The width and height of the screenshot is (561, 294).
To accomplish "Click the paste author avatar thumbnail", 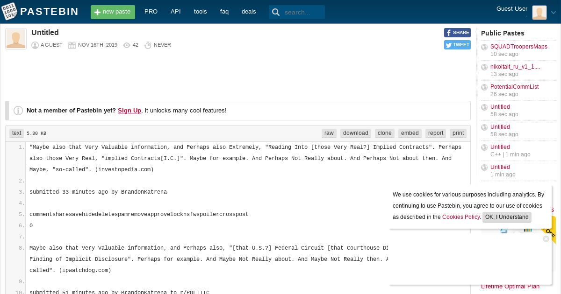I will coord(16,39).
